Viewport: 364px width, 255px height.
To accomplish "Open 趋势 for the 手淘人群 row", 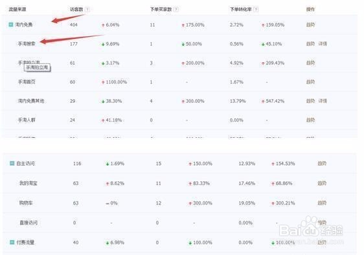I will pos(310,120).
